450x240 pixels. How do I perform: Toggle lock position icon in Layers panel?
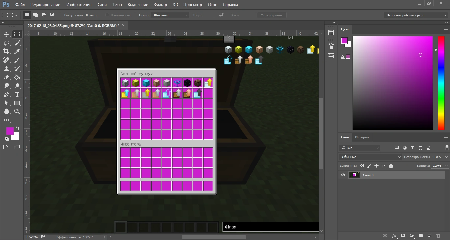[377, 166]
